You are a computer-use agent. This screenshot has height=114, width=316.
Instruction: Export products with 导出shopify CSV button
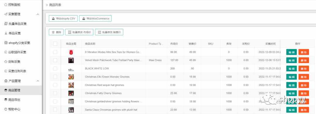point(63,18)
